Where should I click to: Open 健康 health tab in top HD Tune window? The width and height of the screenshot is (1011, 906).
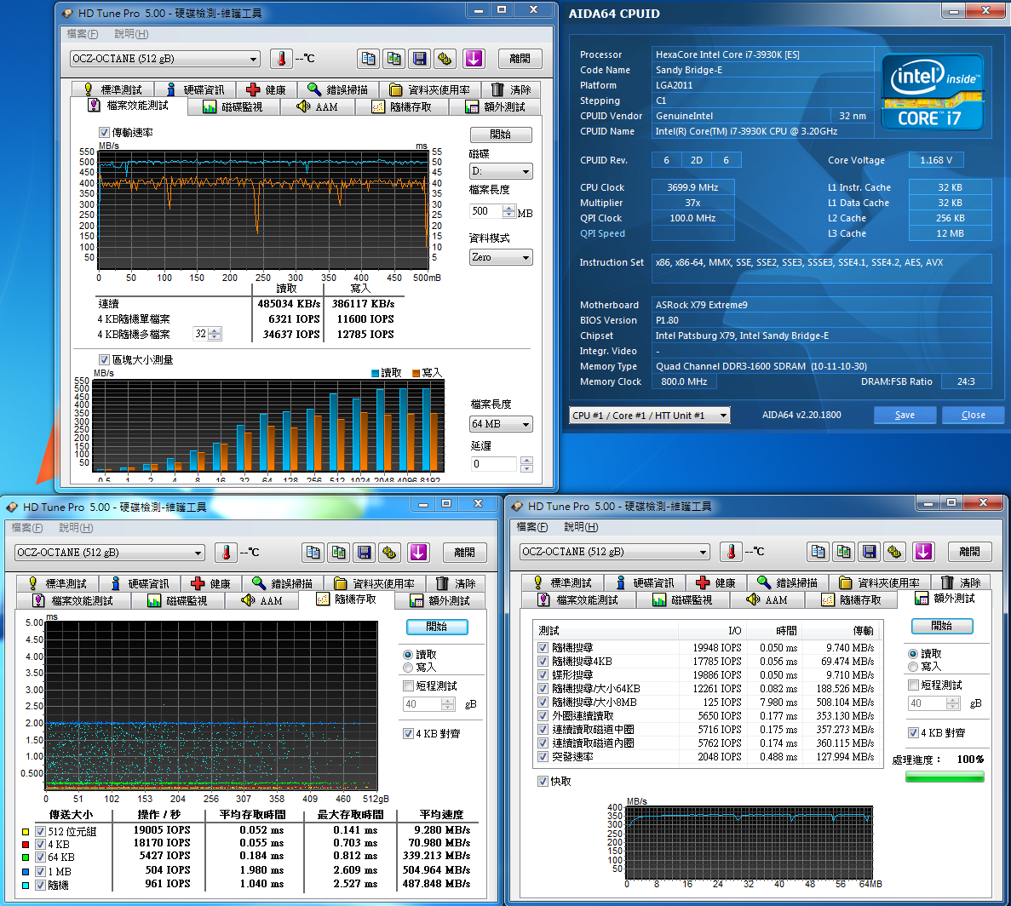(x=266, y=89)
